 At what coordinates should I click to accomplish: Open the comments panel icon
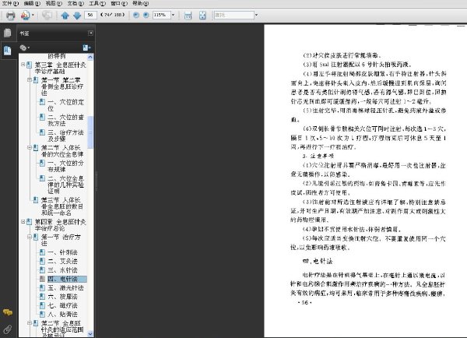(8, 312)
